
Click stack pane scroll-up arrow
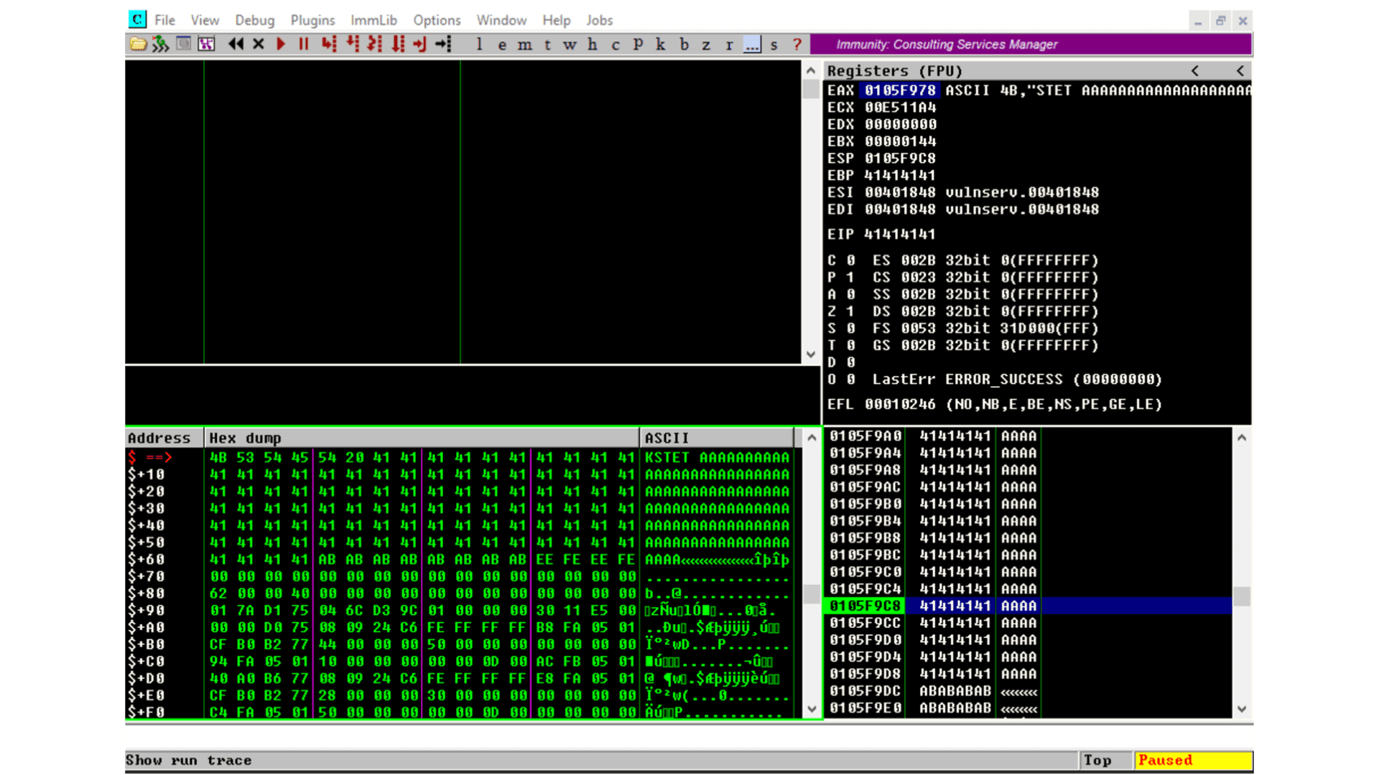pyautogui.click(x=1242, y=438)
